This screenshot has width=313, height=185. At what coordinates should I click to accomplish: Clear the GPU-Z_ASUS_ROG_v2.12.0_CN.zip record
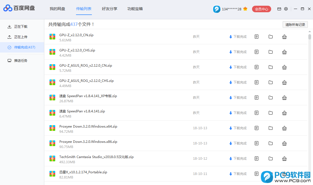(x=285, y=67)
